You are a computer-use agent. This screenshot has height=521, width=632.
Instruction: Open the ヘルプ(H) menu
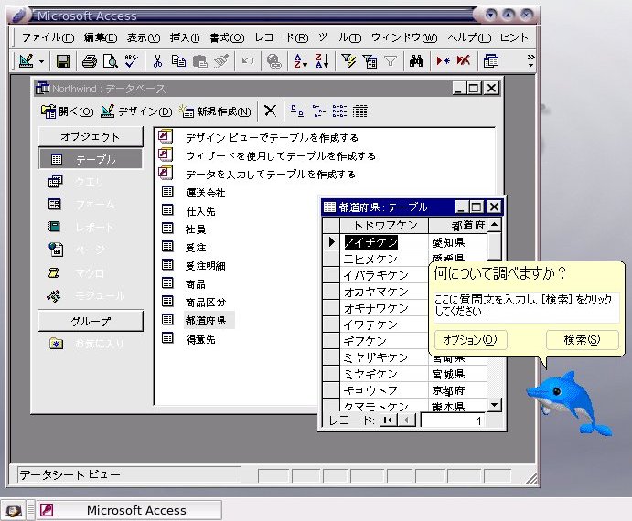click(469, 37)
